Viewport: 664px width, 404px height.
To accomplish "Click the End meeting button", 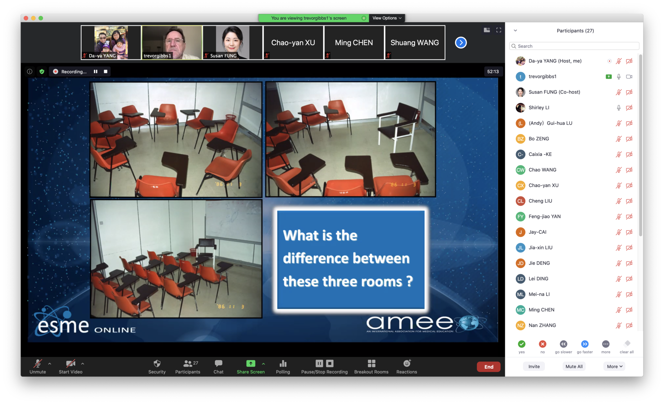I will click(488, 367).
